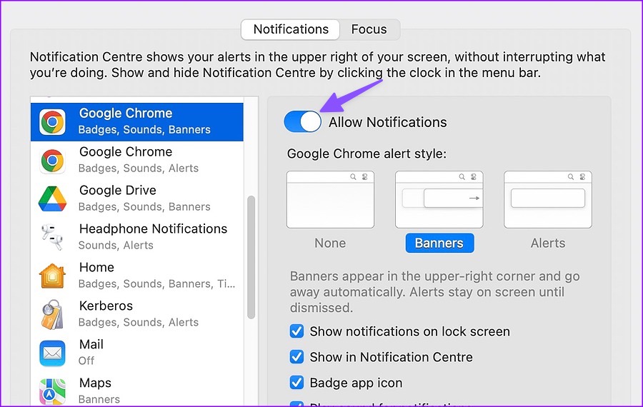Screen dimensions: 643x407
Task: Click 'Allow Notifications' label text
Action: [x=387, y=122]
